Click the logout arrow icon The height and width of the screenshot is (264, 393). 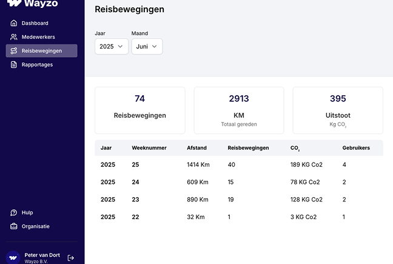click(x=71, y=258)
